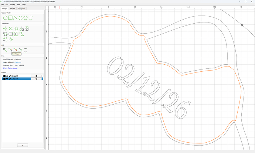255x153 pixels.
Task: Click the '02/12/26' text vector on canvas
Action: [x=149, y=88]
